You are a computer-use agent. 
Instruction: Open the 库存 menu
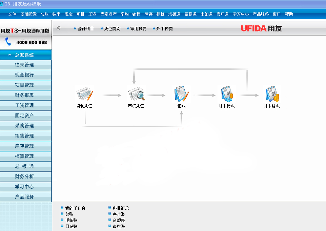coord(149,14)
